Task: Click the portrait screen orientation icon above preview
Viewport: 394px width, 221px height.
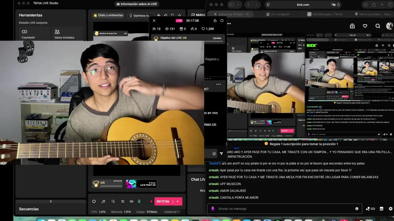Action: click(172, 15)
